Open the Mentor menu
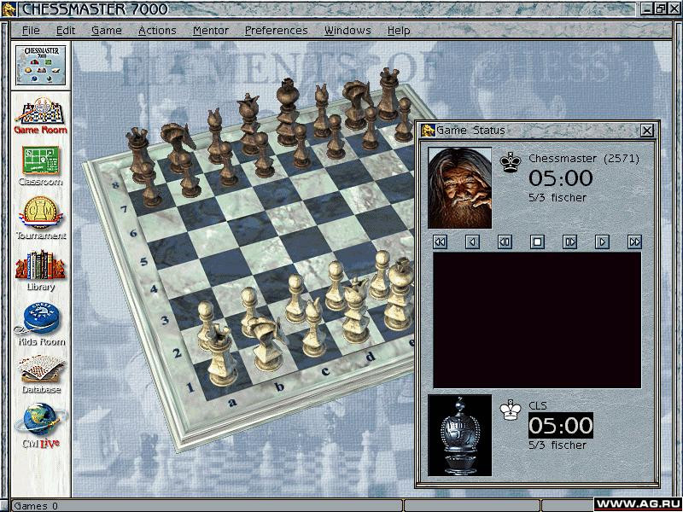The width and height of the screenshot is (683, 512). pyautogui.click(x=211, y=31)
